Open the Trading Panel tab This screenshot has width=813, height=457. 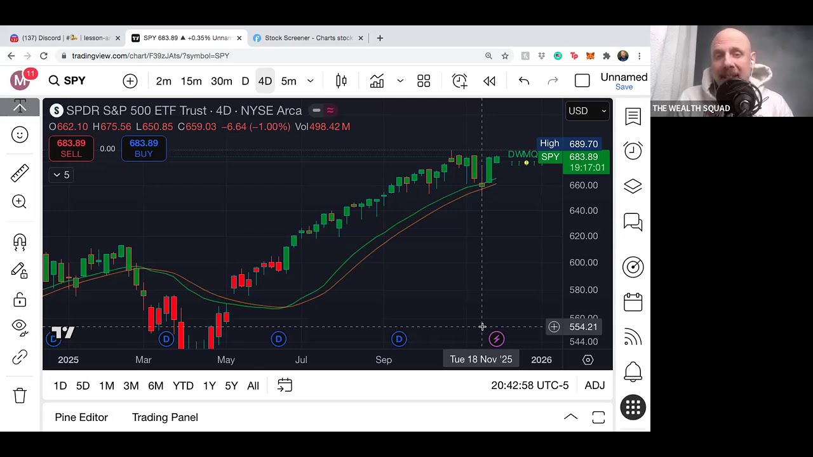(x=165, y=417)
